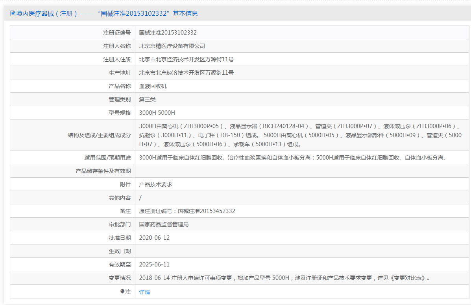
Task: Select registration number 国械注准20153102332 in the table
Action: pos(168,33)
